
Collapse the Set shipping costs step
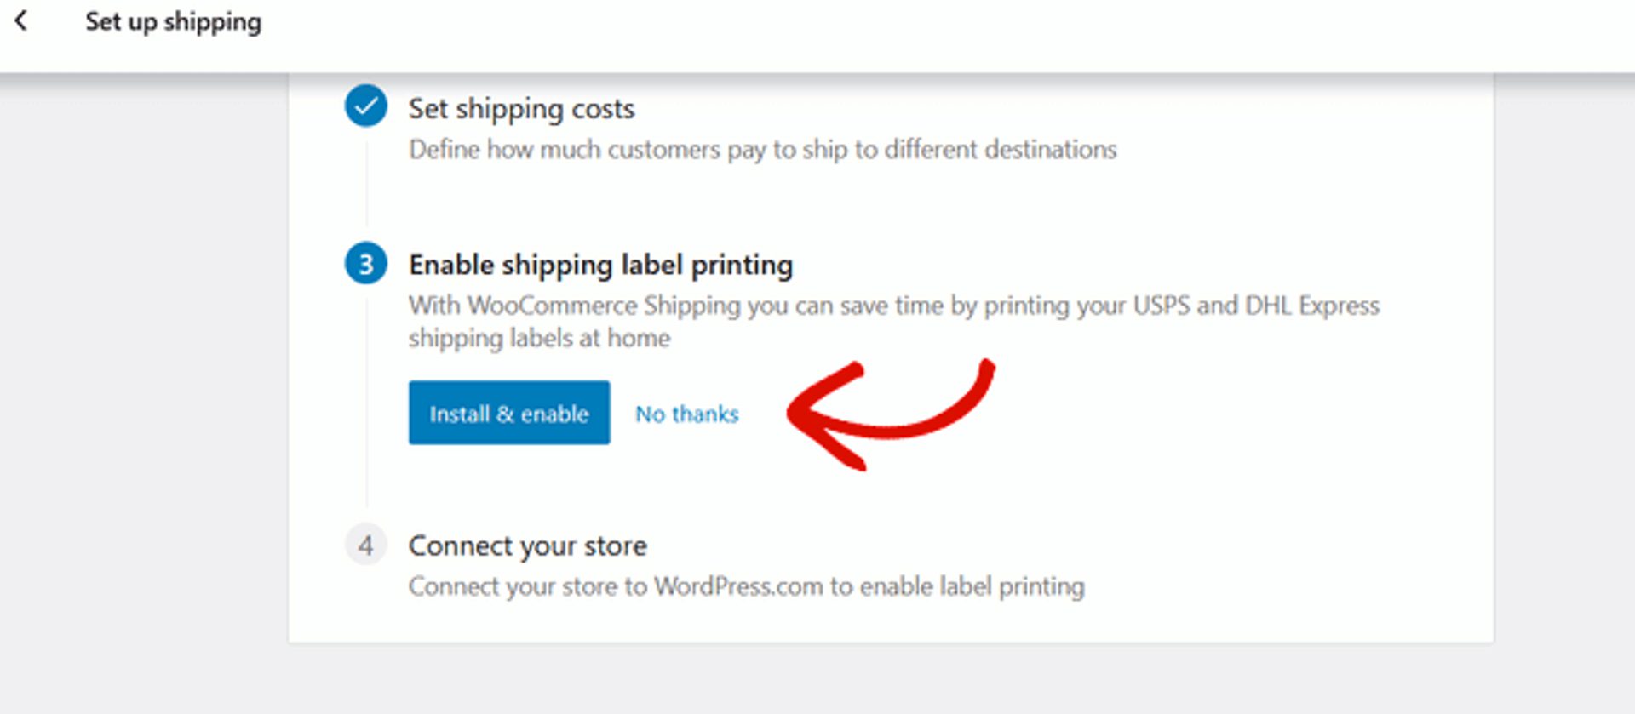(521, 109)
